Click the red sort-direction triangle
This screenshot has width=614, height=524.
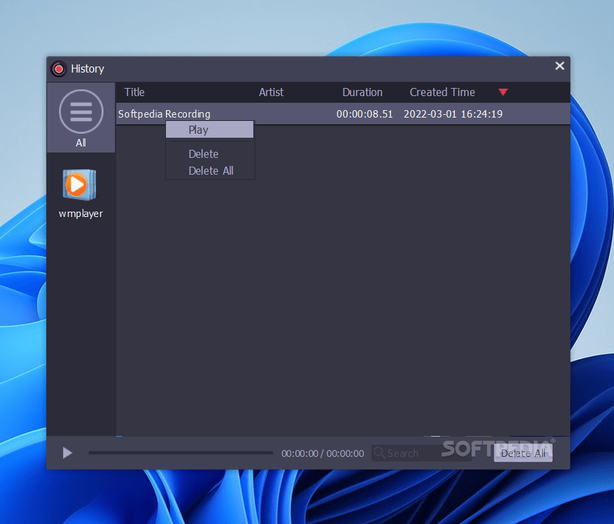click(503, 92)
